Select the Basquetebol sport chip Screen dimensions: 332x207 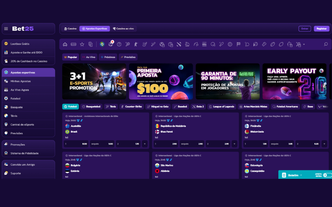point(91,107)
